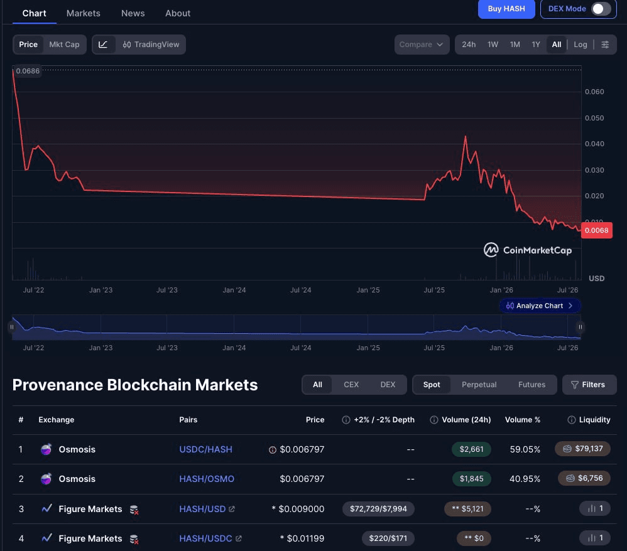Set chart range to 24h
The width and height of the screenshot is (627, 551).
469,45
